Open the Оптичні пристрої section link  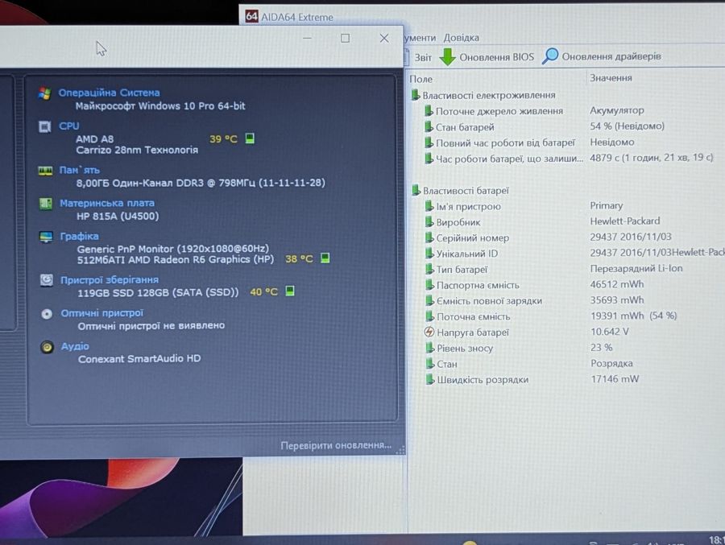click(102, 313)
